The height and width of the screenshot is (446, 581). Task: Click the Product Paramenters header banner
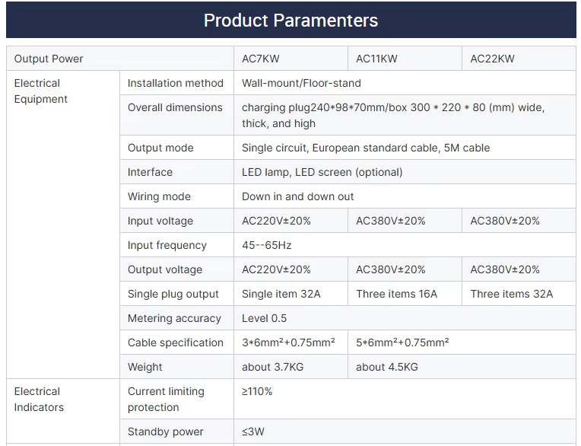click(x=290, y=21)
